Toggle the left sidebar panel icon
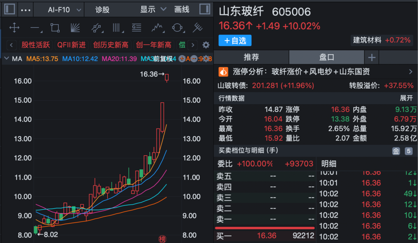 (10, 9)
